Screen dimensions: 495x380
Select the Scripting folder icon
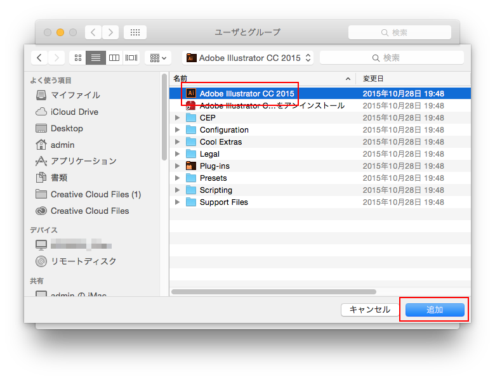(x=191, y=190)
